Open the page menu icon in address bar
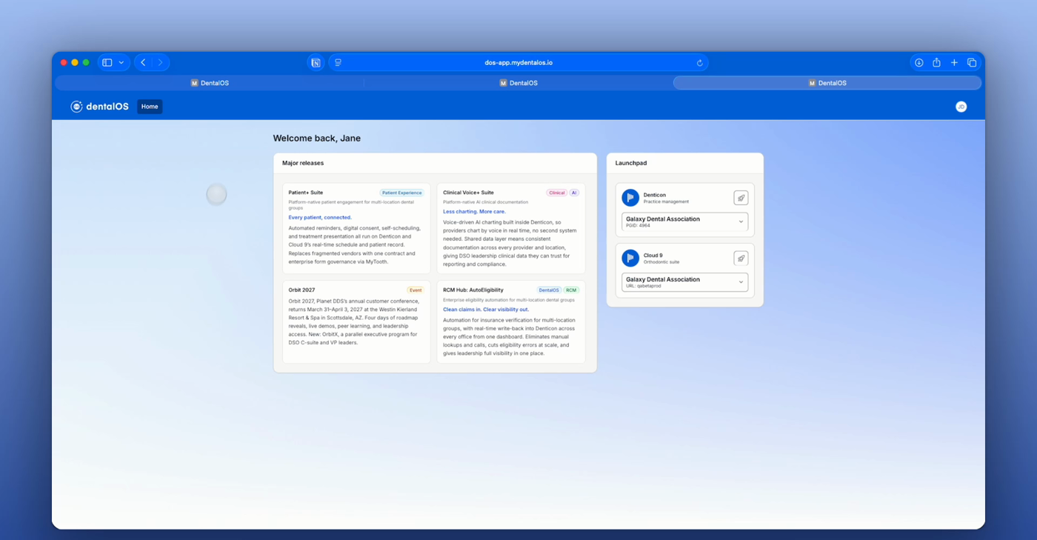Screen dimensions: 1037x540 pyautogui.click(x=339, y=63)
